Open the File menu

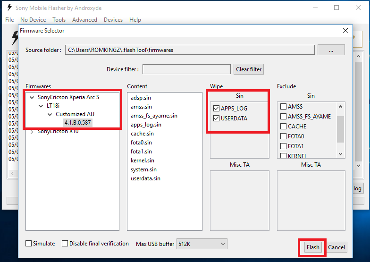tap(9, 20)
